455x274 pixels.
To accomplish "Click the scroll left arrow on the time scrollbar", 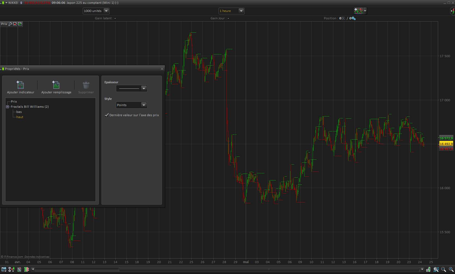I will (x=33, y=269).
